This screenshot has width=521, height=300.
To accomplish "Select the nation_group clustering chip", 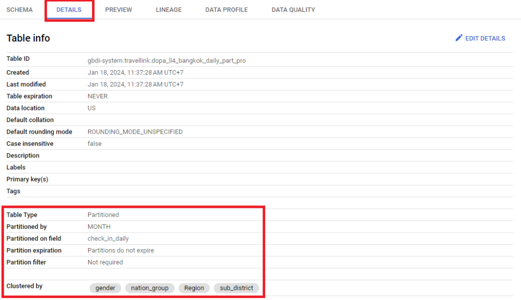I will pyautogui.click(x=150, y=288).
